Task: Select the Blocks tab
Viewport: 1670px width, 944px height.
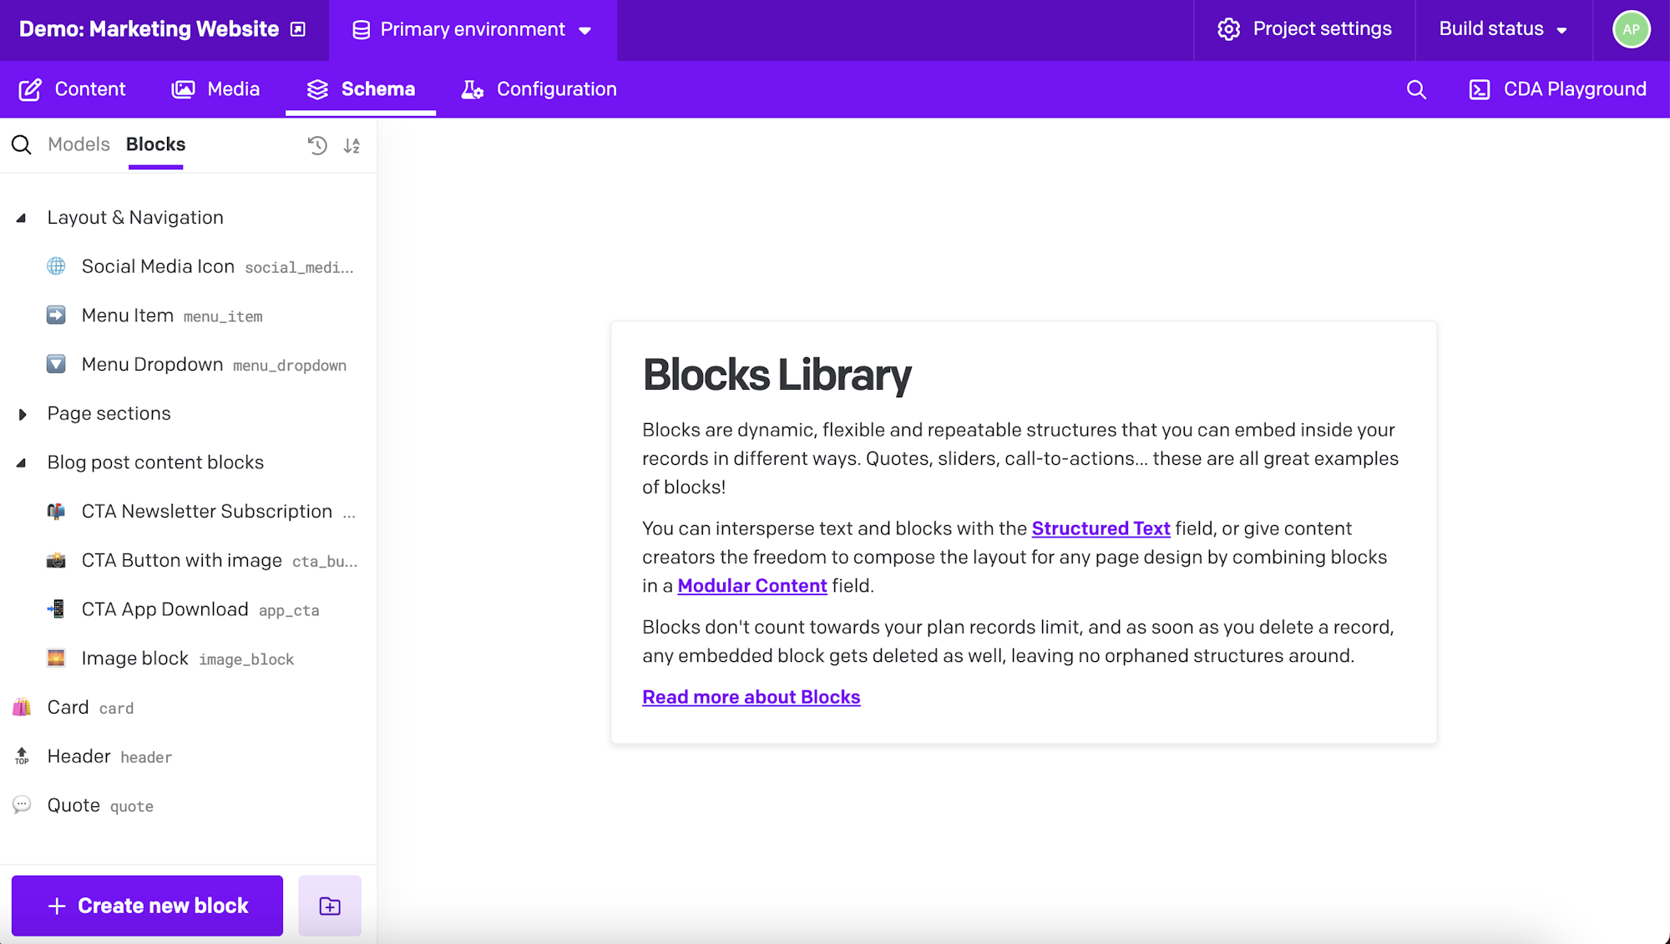Action: click(155, 144)
